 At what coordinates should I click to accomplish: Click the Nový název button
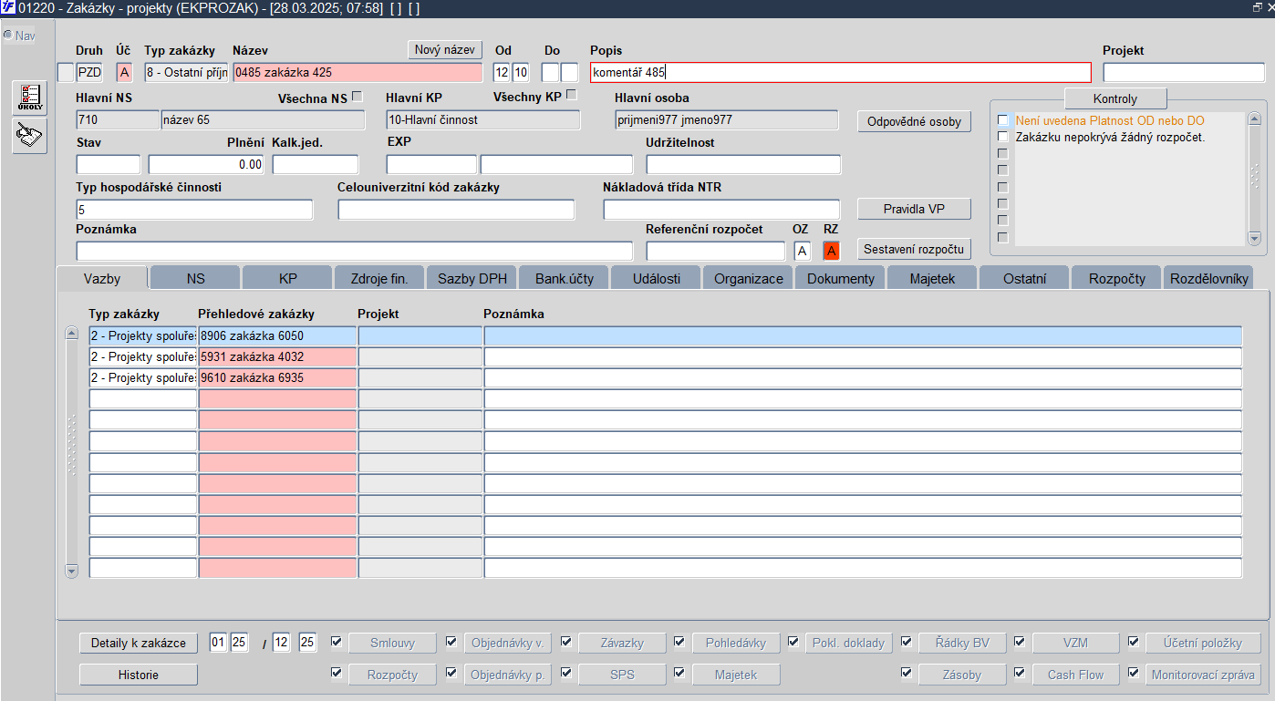(444, 50)
